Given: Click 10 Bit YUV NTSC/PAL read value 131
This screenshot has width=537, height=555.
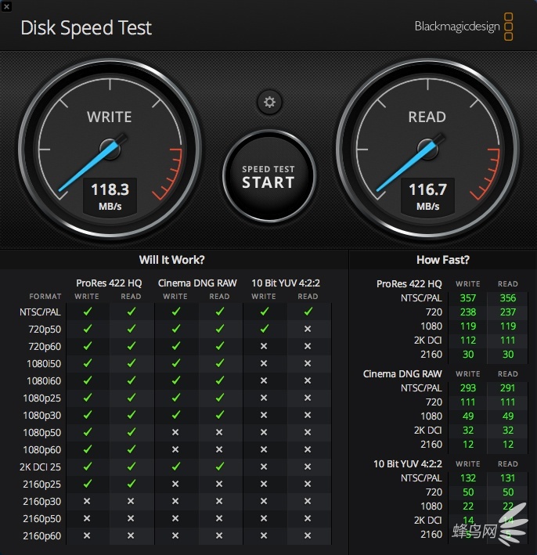Looking at the screenshot, I should tap(507, 478).
